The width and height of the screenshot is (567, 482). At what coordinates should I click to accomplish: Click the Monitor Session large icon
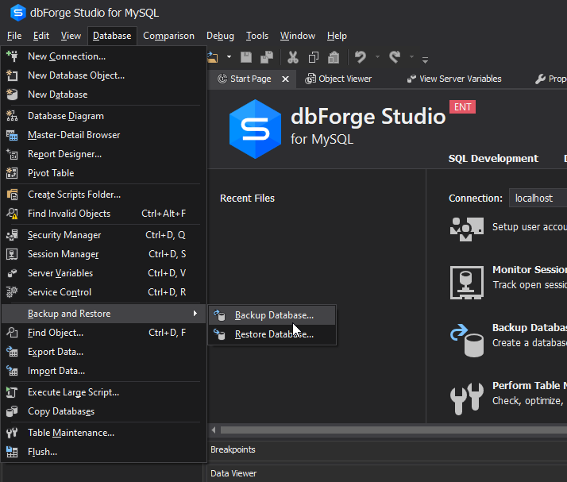466,283
